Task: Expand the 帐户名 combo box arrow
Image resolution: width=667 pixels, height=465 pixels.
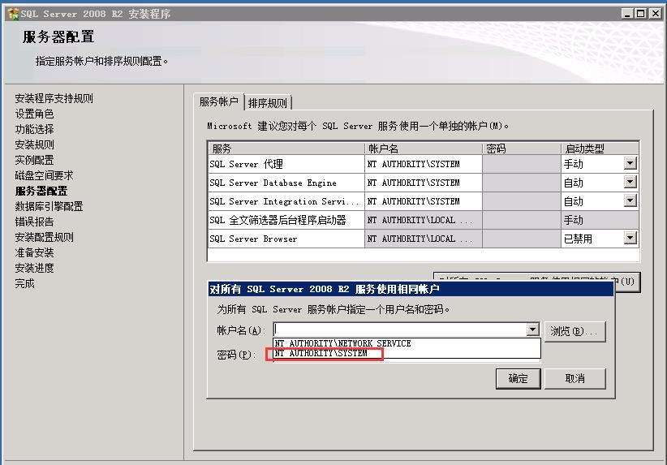Action: coord(532,329)
